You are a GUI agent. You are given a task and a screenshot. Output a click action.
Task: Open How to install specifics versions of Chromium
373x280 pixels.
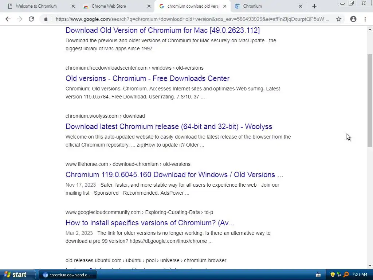(x=150, y=223)
